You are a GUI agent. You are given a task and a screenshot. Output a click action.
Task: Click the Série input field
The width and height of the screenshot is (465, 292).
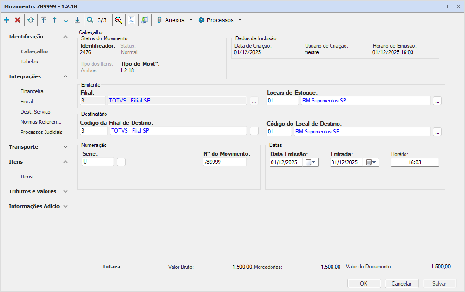tap(98, 162)
